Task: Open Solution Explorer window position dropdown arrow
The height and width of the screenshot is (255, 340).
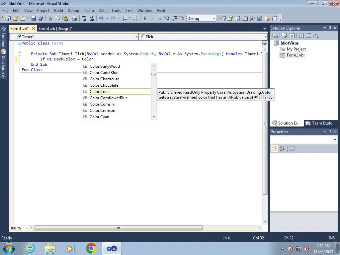Action: (325, 28)
